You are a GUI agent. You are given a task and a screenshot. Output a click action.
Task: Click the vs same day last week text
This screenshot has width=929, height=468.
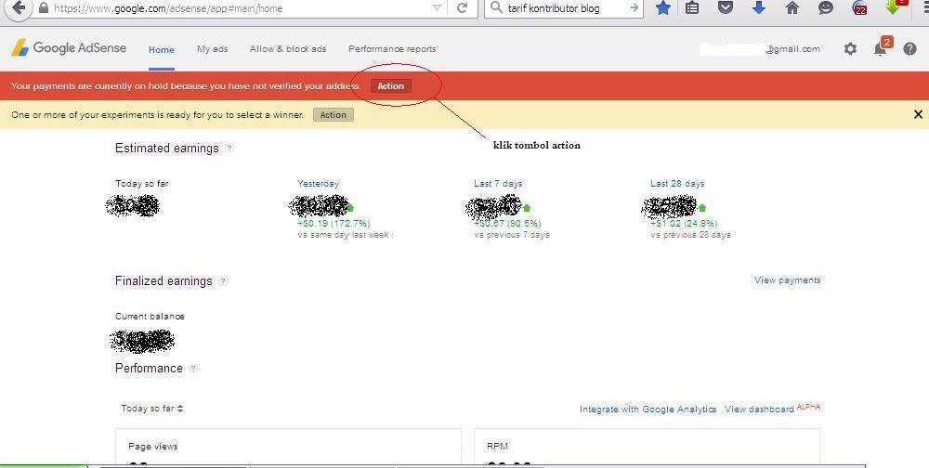tap(343, 235)
